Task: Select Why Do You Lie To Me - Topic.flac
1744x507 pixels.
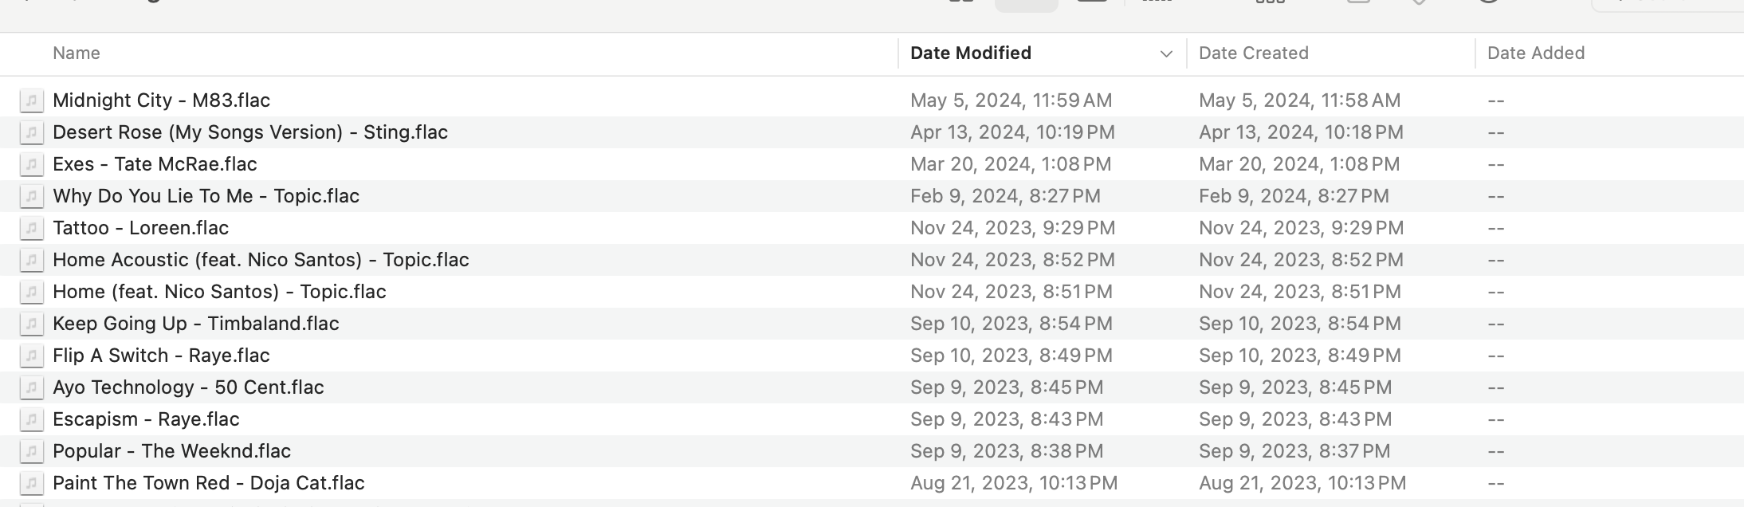Action: 206,196
